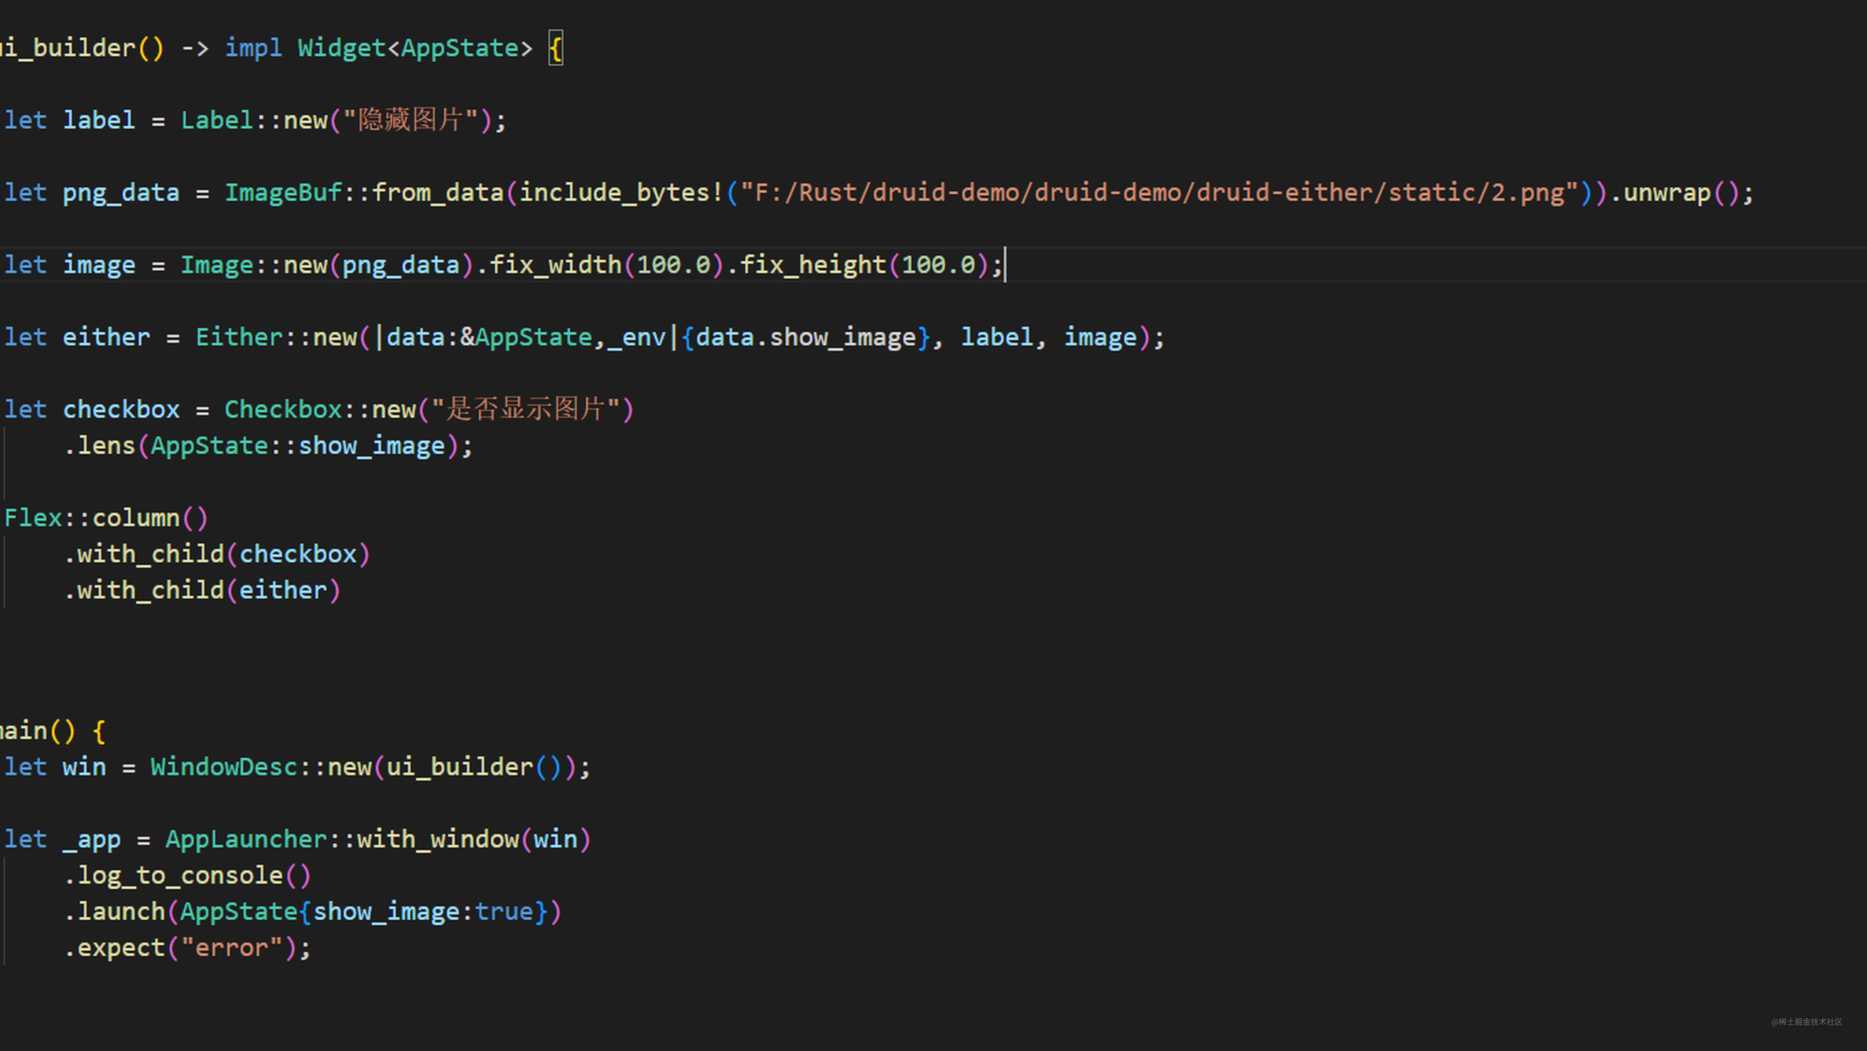1867x1051 pixels.
Task: Click the impl keyword in function signature
Action: click(253, 48)
